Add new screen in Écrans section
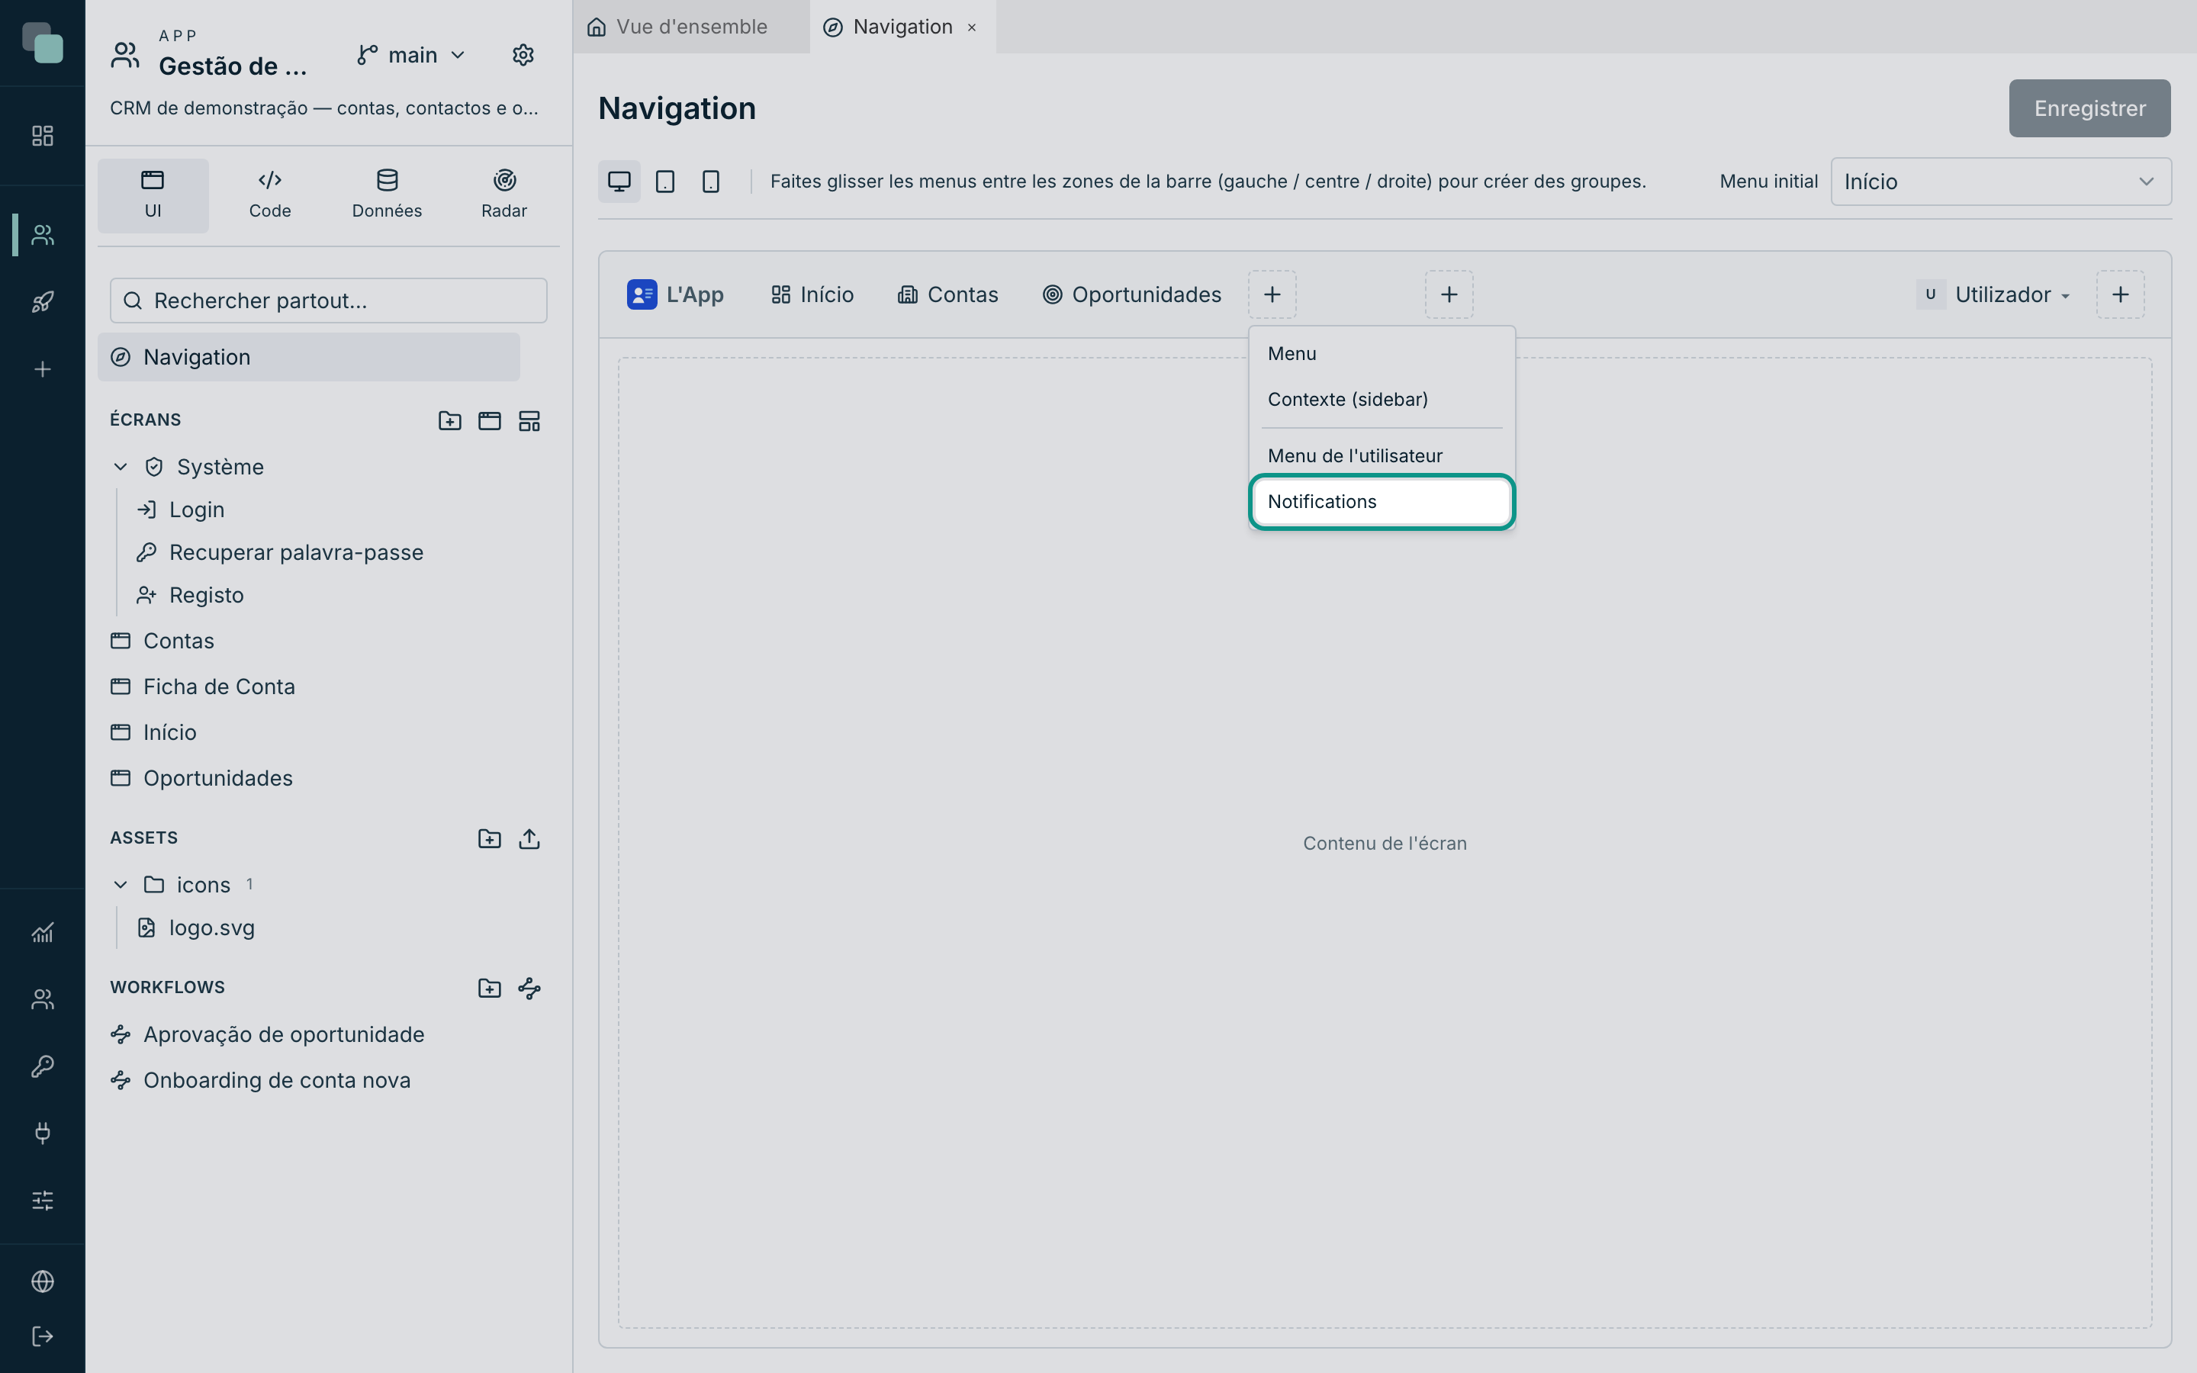 click(489, 420)
